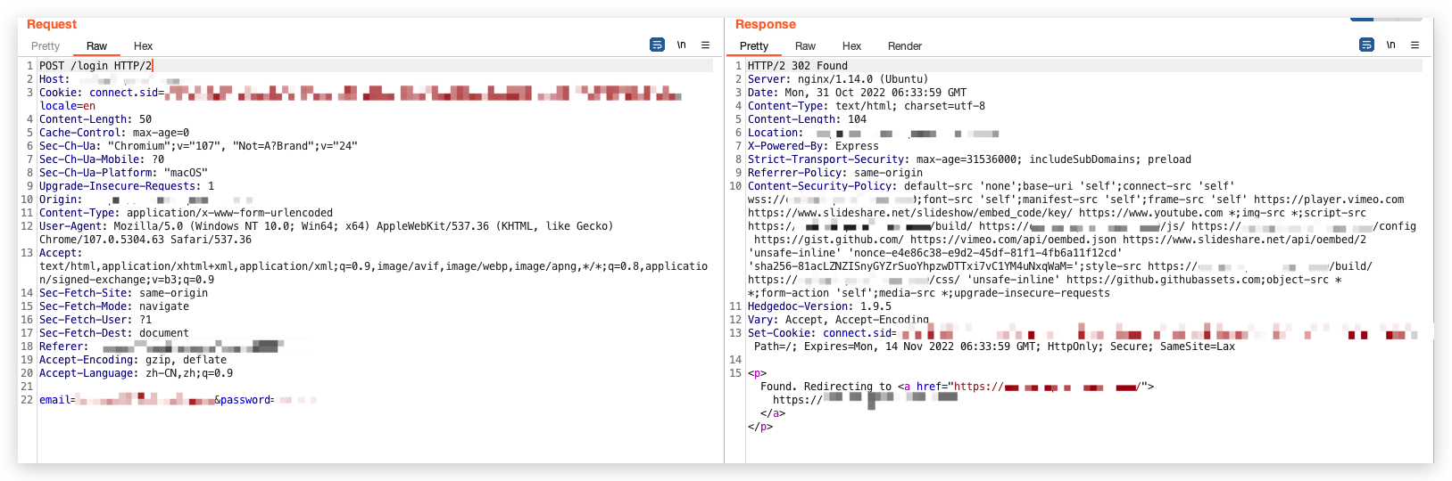Open the Response pane hamburger options menu
This screenshot has height=481, width=1452.
1415,45
